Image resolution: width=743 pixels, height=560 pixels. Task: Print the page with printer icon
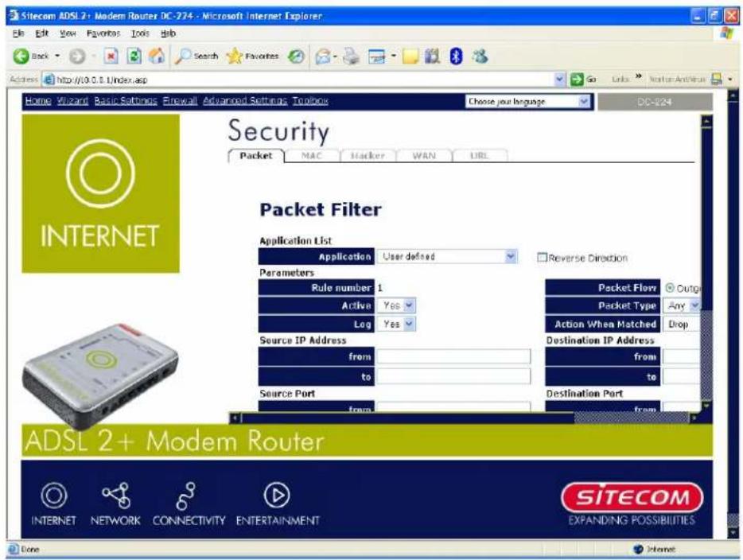[351, 56]
